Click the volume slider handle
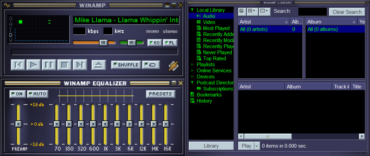Viewport: 370px width, 156px height. 103,42
